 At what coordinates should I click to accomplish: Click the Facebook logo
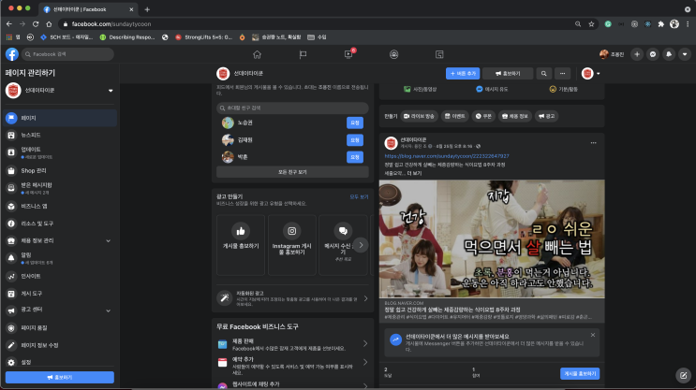12,54
